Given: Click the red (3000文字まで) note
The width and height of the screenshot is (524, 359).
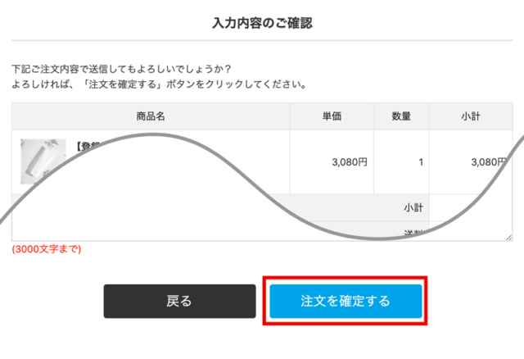Looking at the screenshot, I should coord(47,248).
